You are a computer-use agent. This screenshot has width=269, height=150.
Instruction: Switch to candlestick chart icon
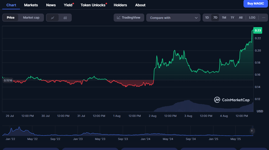pyautogui.click(x=65, y=18)
